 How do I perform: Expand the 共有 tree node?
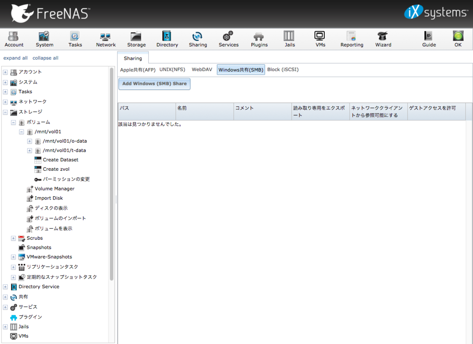click(6, 297)
